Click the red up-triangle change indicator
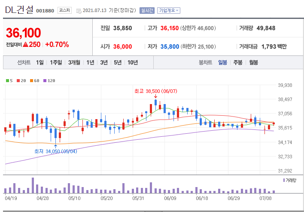Image resolution: width=304 pixels, height=212 pixels. (x=26, y=45)
